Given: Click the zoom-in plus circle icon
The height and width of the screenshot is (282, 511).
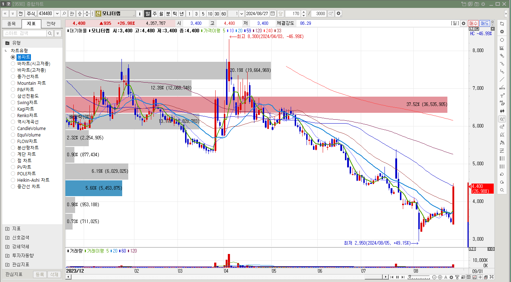Looking at the screenshot, I should click(440, 277).
